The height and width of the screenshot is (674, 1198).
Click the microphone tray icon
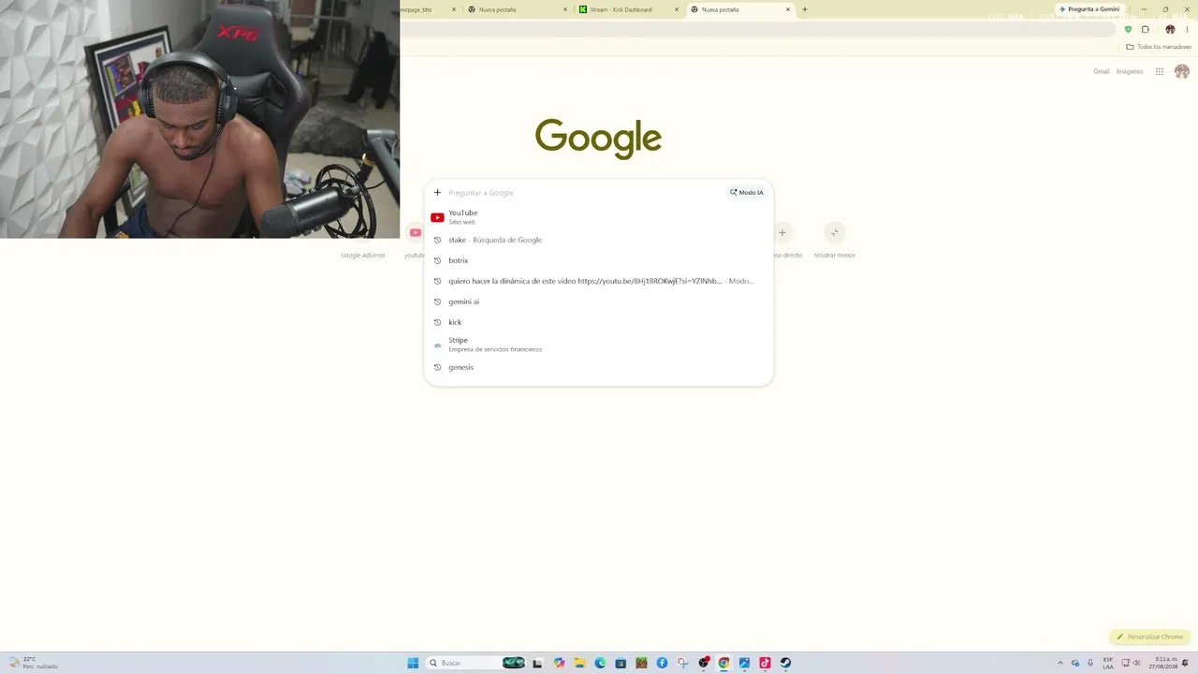[1090, 663]
